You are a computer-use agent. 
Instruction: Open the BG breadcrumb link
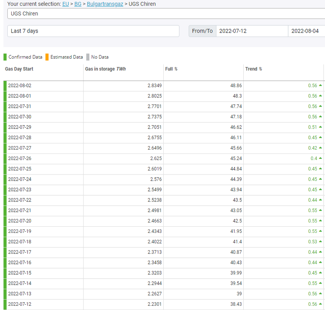[78, 4]
